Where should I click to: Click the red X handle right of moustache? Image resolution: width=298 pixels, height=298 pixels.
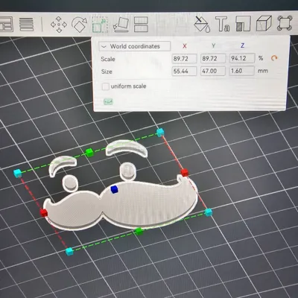point(185,172)
